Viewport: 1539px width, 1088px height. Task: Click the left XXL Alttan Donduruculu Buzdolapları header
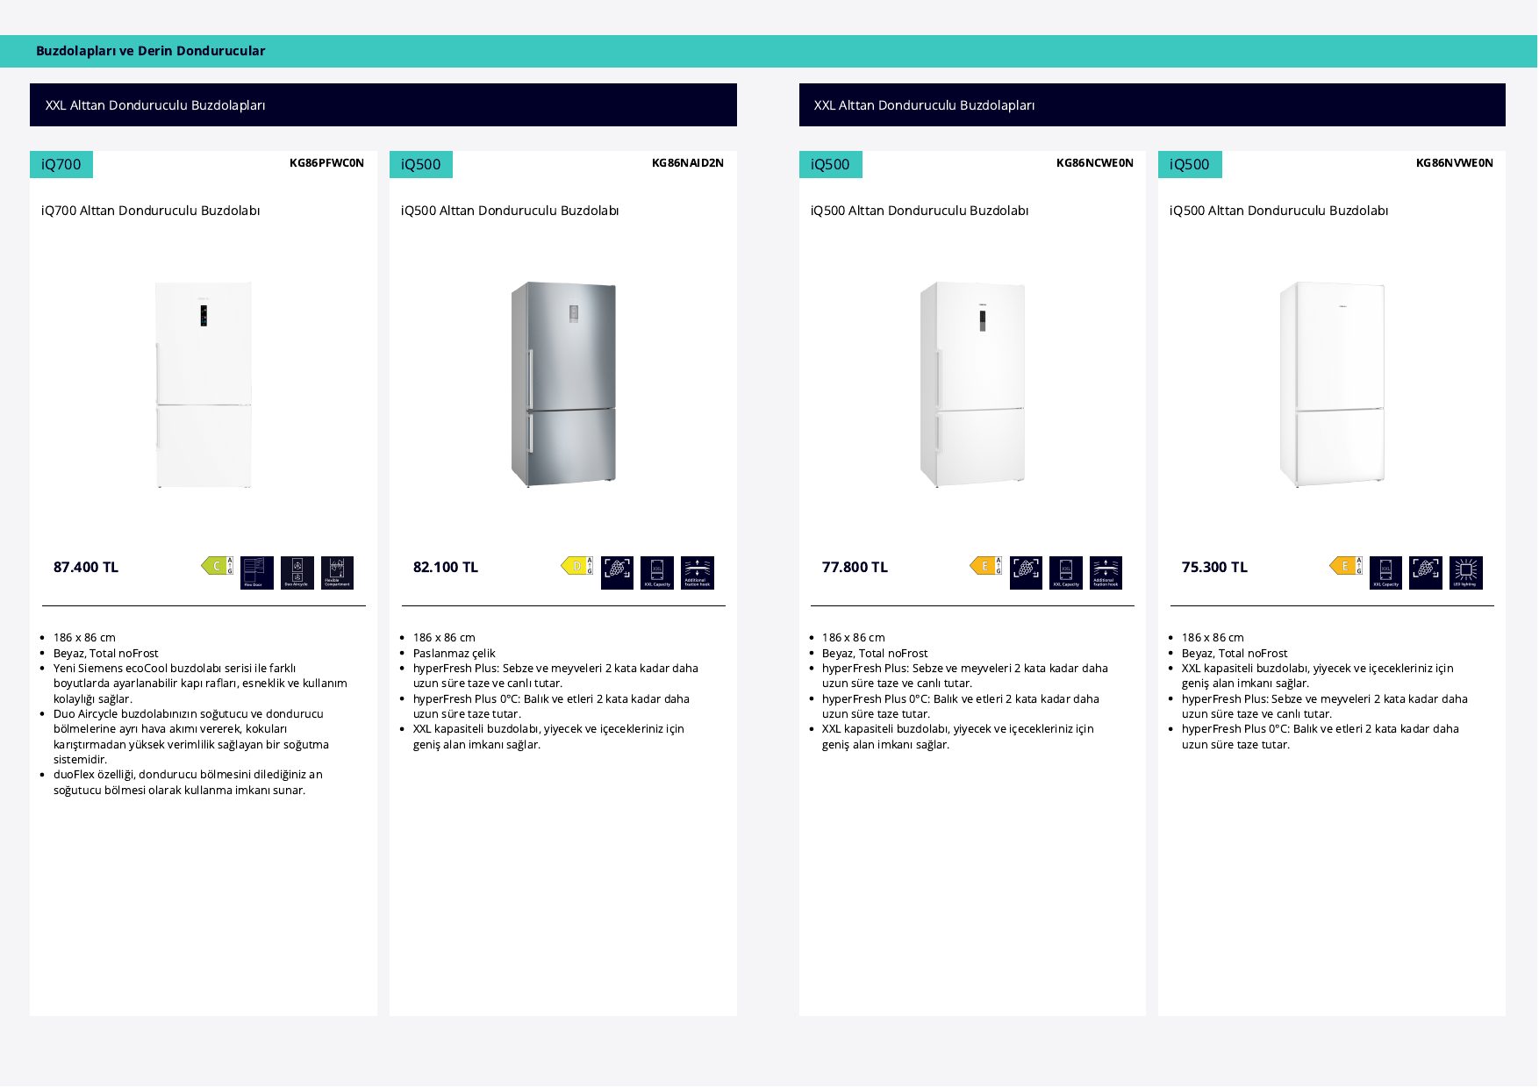click(383, 105)
